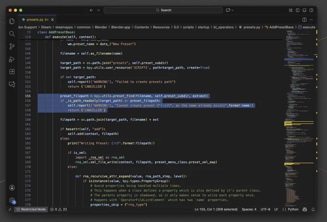
Task: Click the import _rna_xml as rna_xml line
Action: pyautogui.click(x=100, y=157)
